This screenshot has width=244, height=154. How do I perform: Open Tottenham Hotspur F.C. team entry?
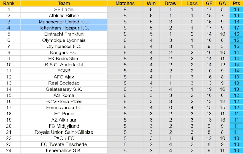point(64,28)
